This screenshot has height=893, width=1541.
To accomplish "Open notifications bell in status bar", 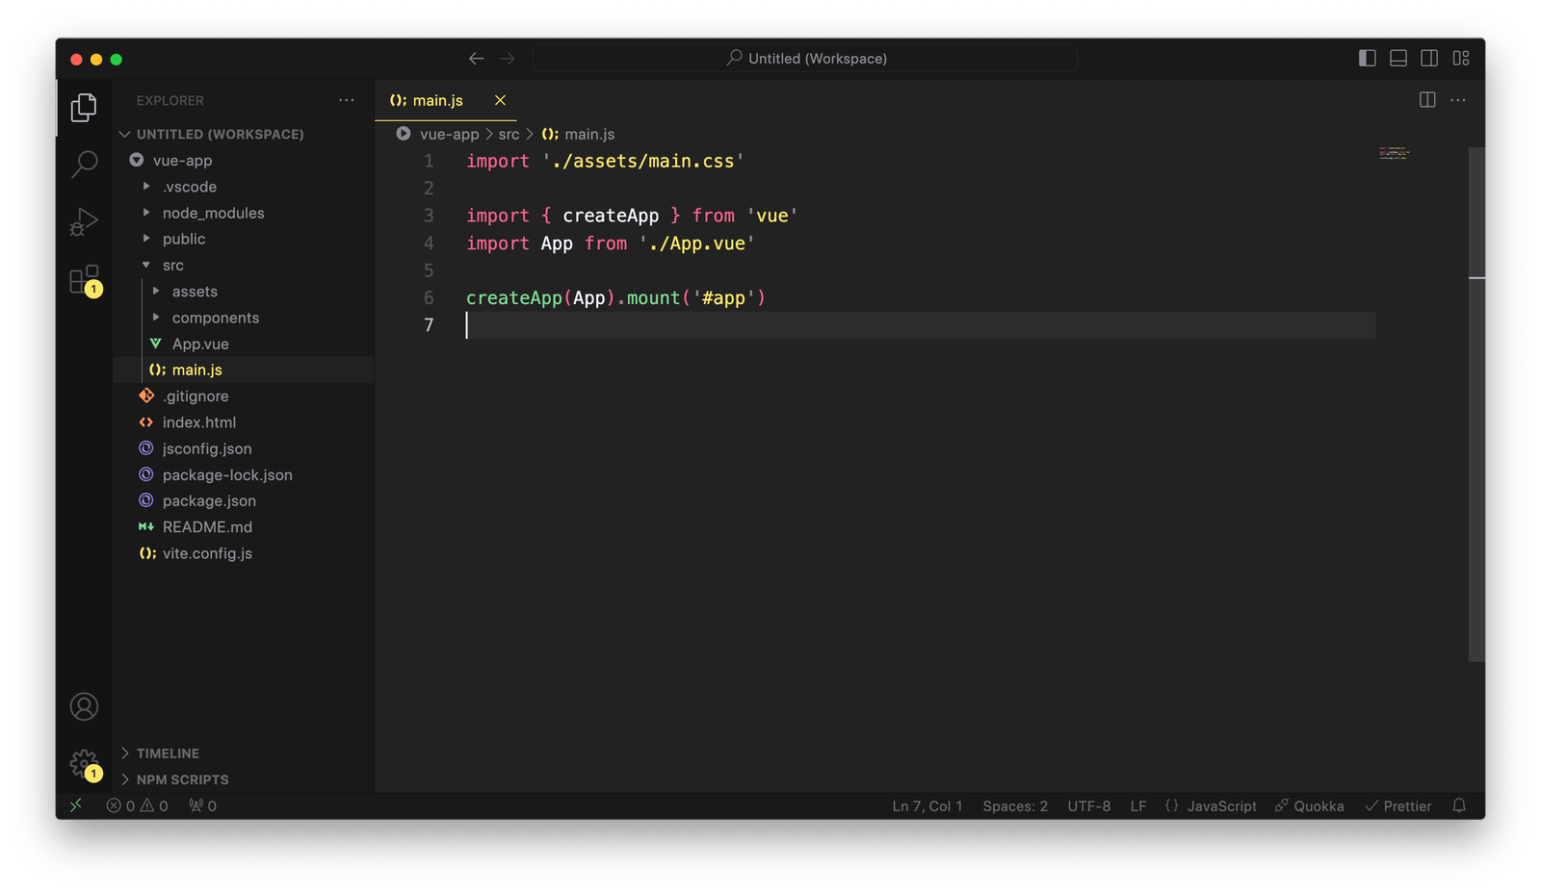I will [x=1459, y=805].
